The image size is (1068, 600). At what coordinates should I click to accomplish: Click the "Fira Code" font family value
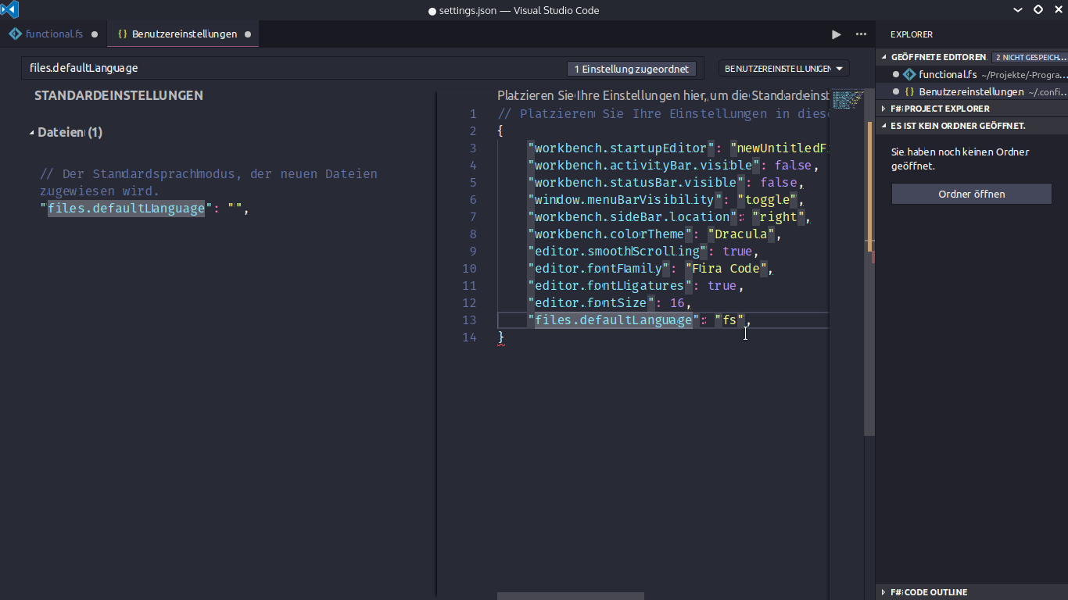click(726, 269)
